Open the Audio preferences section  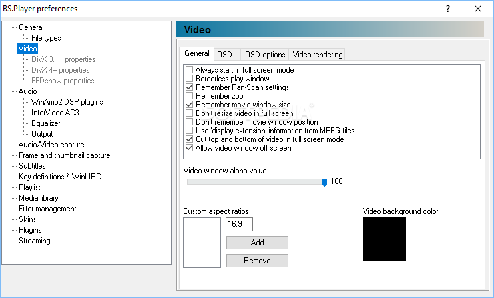pos(28,91)
